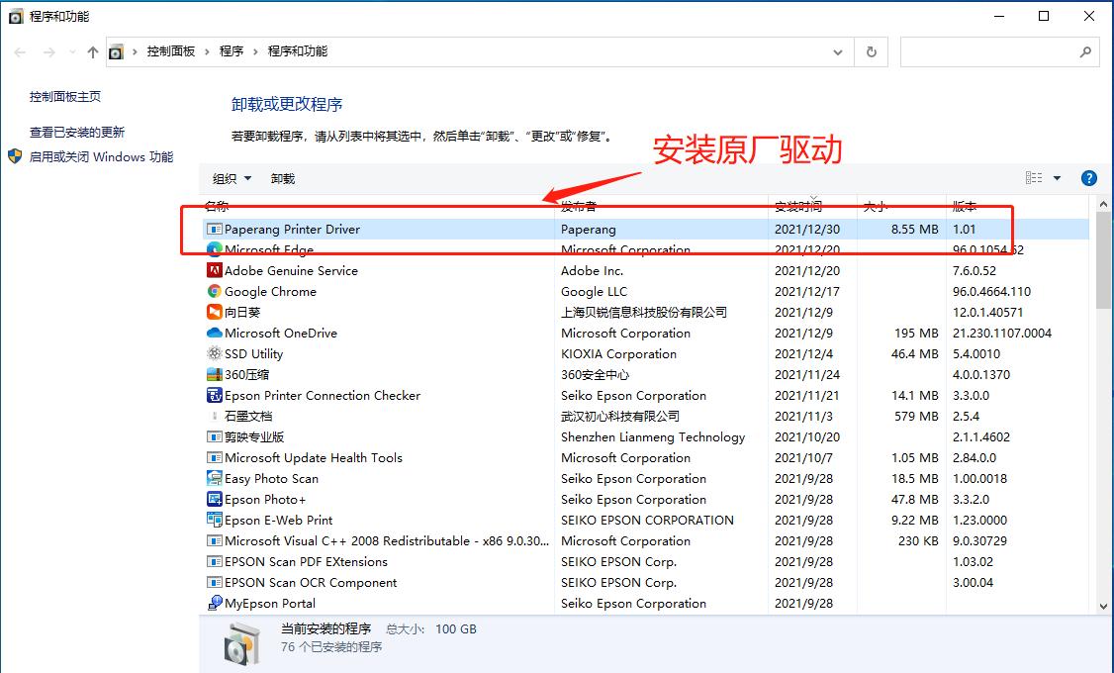Screen dimensions: 1114x673
Task: Expand the address bar history dropdown
Action: 837,51
